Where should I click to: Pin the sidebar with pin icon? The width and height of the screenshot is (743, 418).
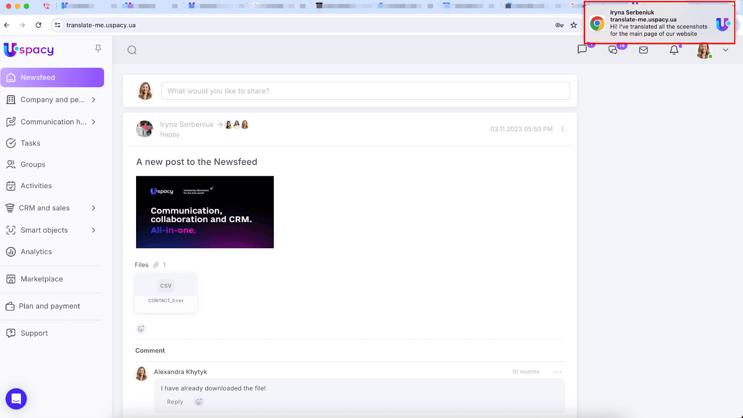98,49
